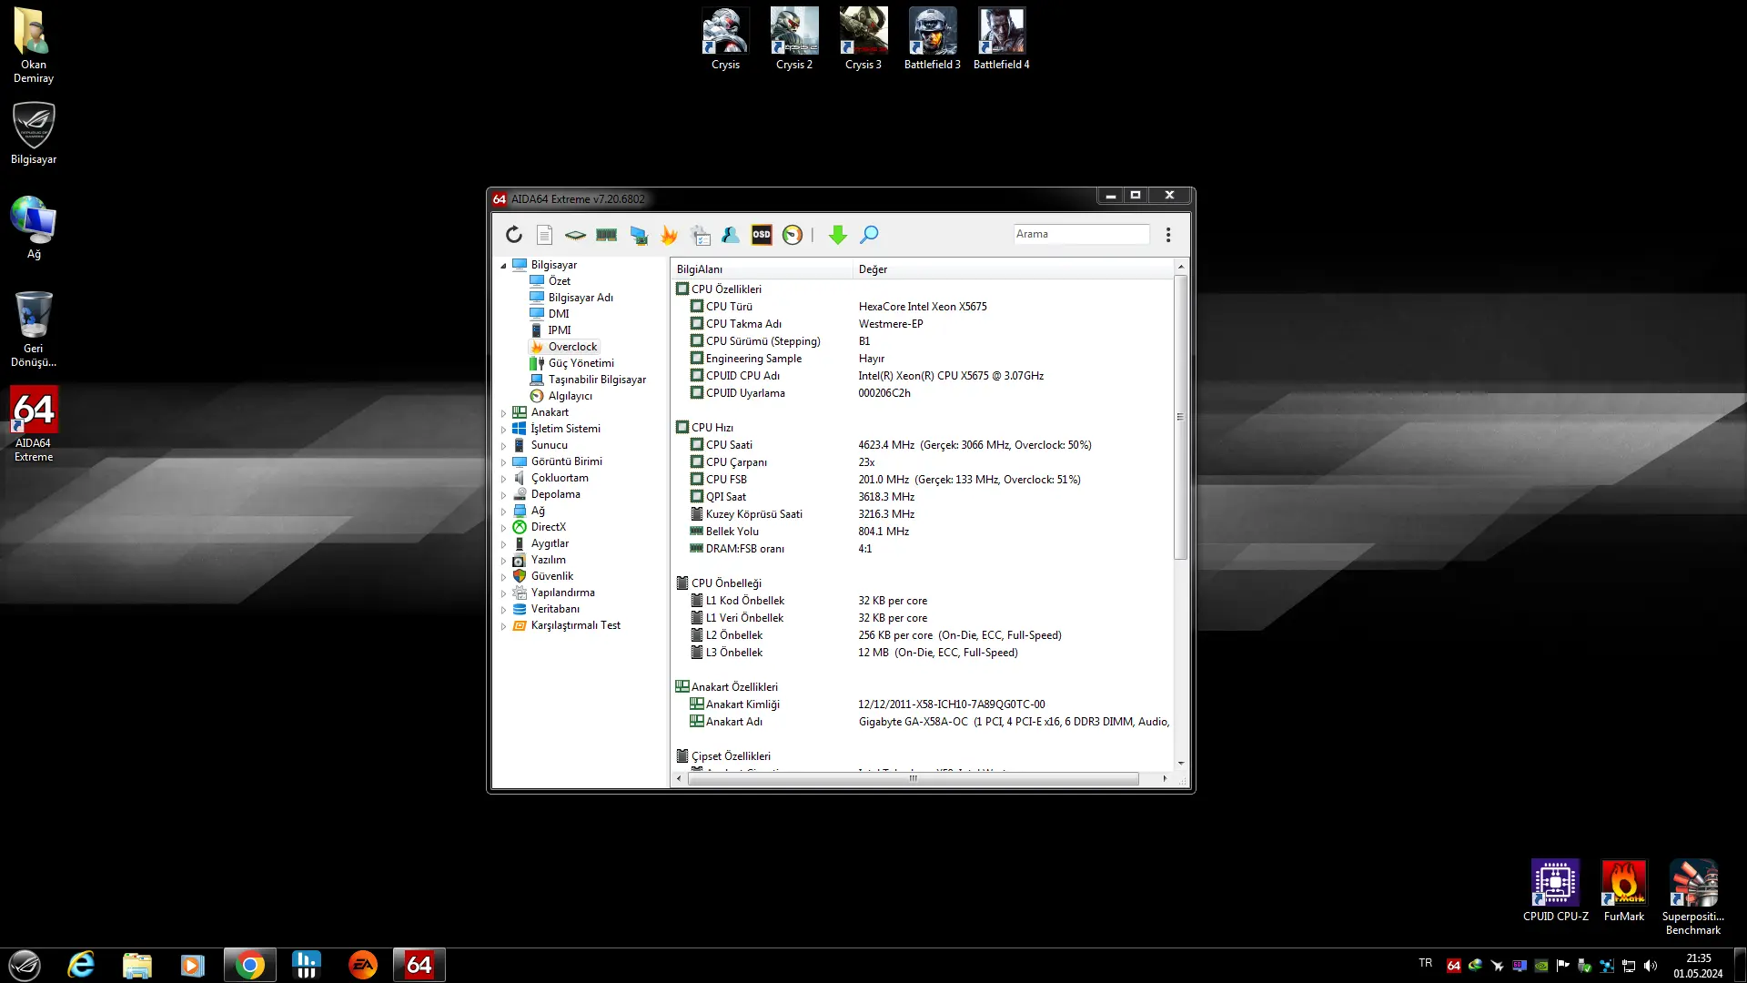The image size is (1747, 983).
Task: Focus the Arama search field
Action: click(x=1081, y=234)
